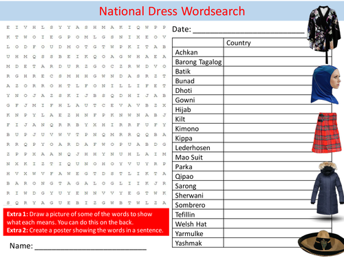Select the word Qipao in the list
Image resolution: width=344 pixels, height=258 pixels.
pyautogui.click(x=184, y=177)
